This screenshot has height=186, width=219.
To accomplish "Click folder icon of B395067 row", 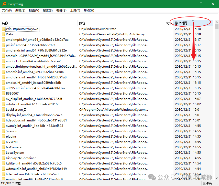I will coord(4,94).
